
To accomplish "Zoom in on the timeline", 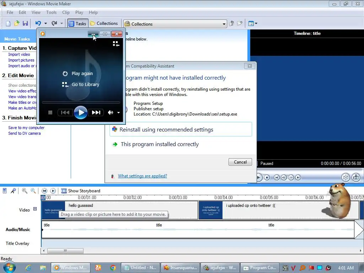I will point(25,191).
